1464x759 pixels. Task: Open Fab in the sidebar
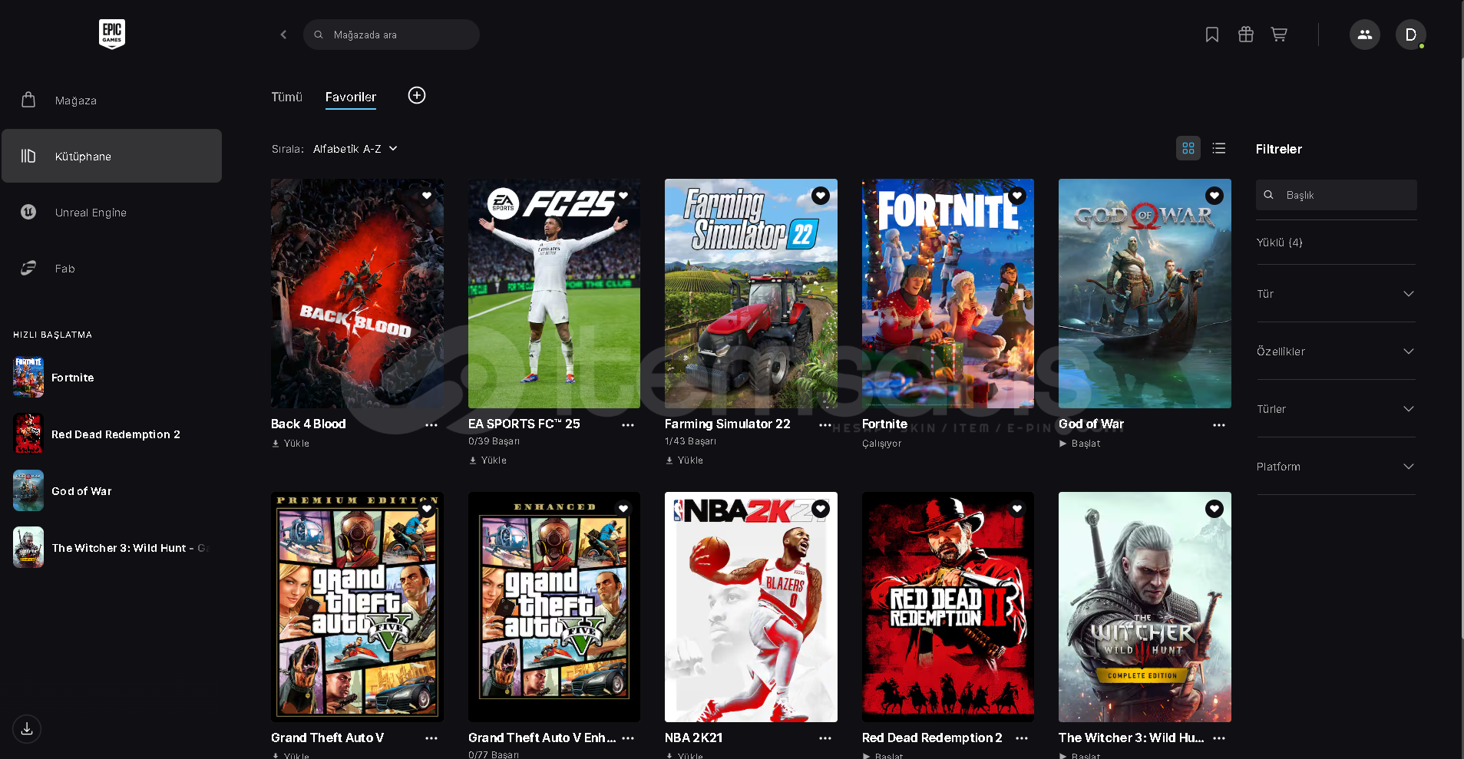click(112, 269)
